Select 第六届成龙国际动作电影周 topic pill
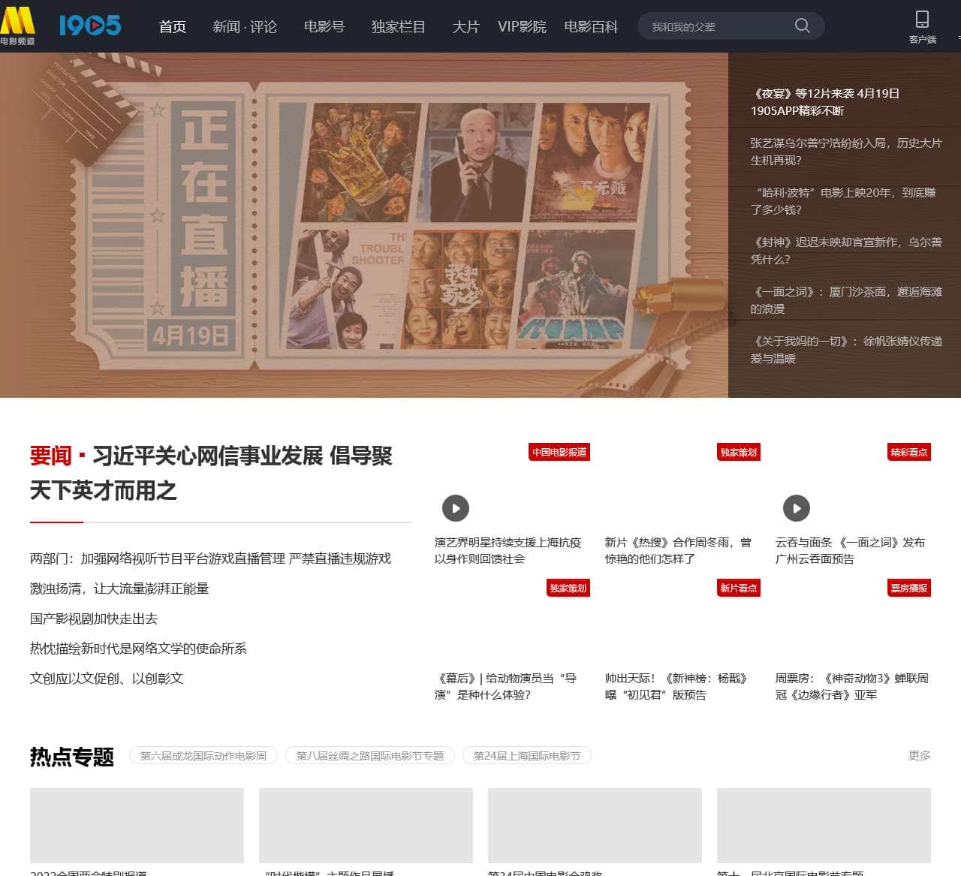 [203, 756]
